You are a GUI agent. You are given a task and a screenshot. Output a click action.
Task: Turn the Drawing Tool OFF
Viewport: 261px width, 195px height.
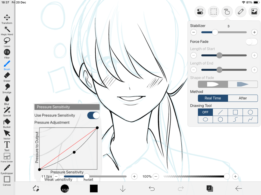[205, 112]
